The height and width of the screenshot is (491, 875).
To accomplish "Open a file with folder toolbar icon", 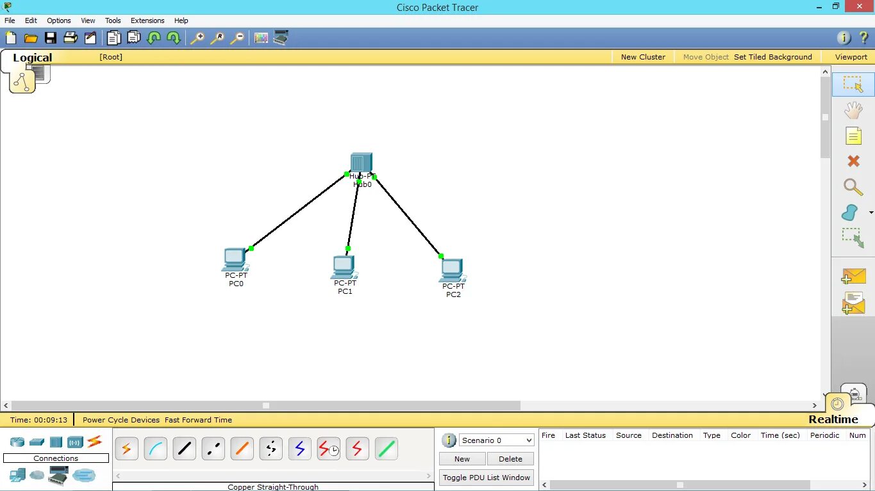I will (x=31, y=38).
